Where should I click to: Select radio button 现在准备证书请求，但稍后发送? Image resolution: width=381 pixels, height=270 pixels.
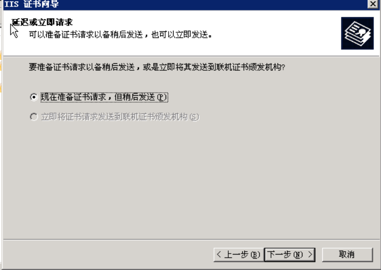click(34, 97)
